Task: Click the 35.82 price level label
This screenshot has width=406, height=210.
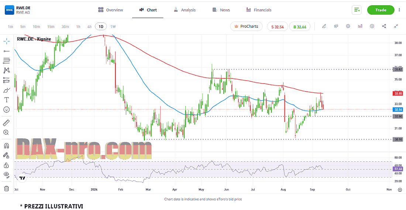Action: (x=398, y=69)
